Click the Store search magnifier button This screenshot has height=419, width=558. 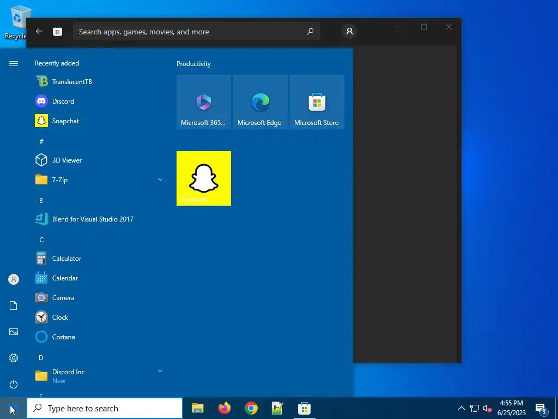310,32
